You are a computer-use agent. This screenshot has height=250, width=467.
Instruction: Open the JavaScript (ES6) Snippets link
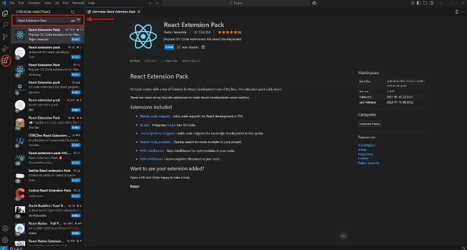157,134
